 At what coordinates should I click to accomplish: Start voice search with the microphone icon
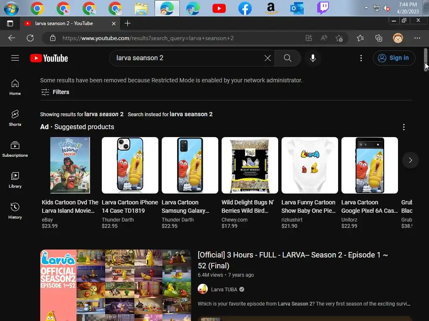313,58
